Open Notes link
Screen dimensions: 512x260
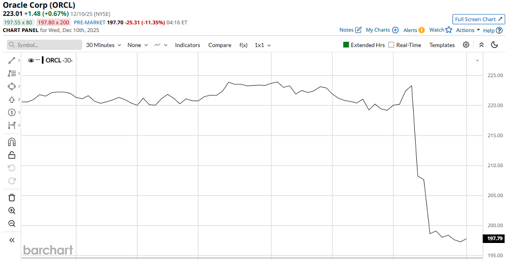tap(350, 29)
